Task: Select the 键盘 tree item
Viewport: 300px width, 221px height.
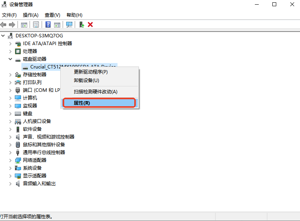Action: pos(28,114)
